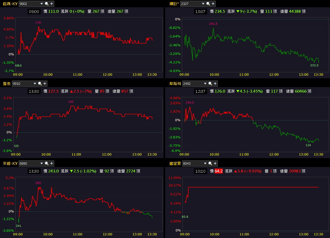The image size is (330, 238).
Task: Open stock search for the 來億-KY panel
Action: tap(47, 163)
